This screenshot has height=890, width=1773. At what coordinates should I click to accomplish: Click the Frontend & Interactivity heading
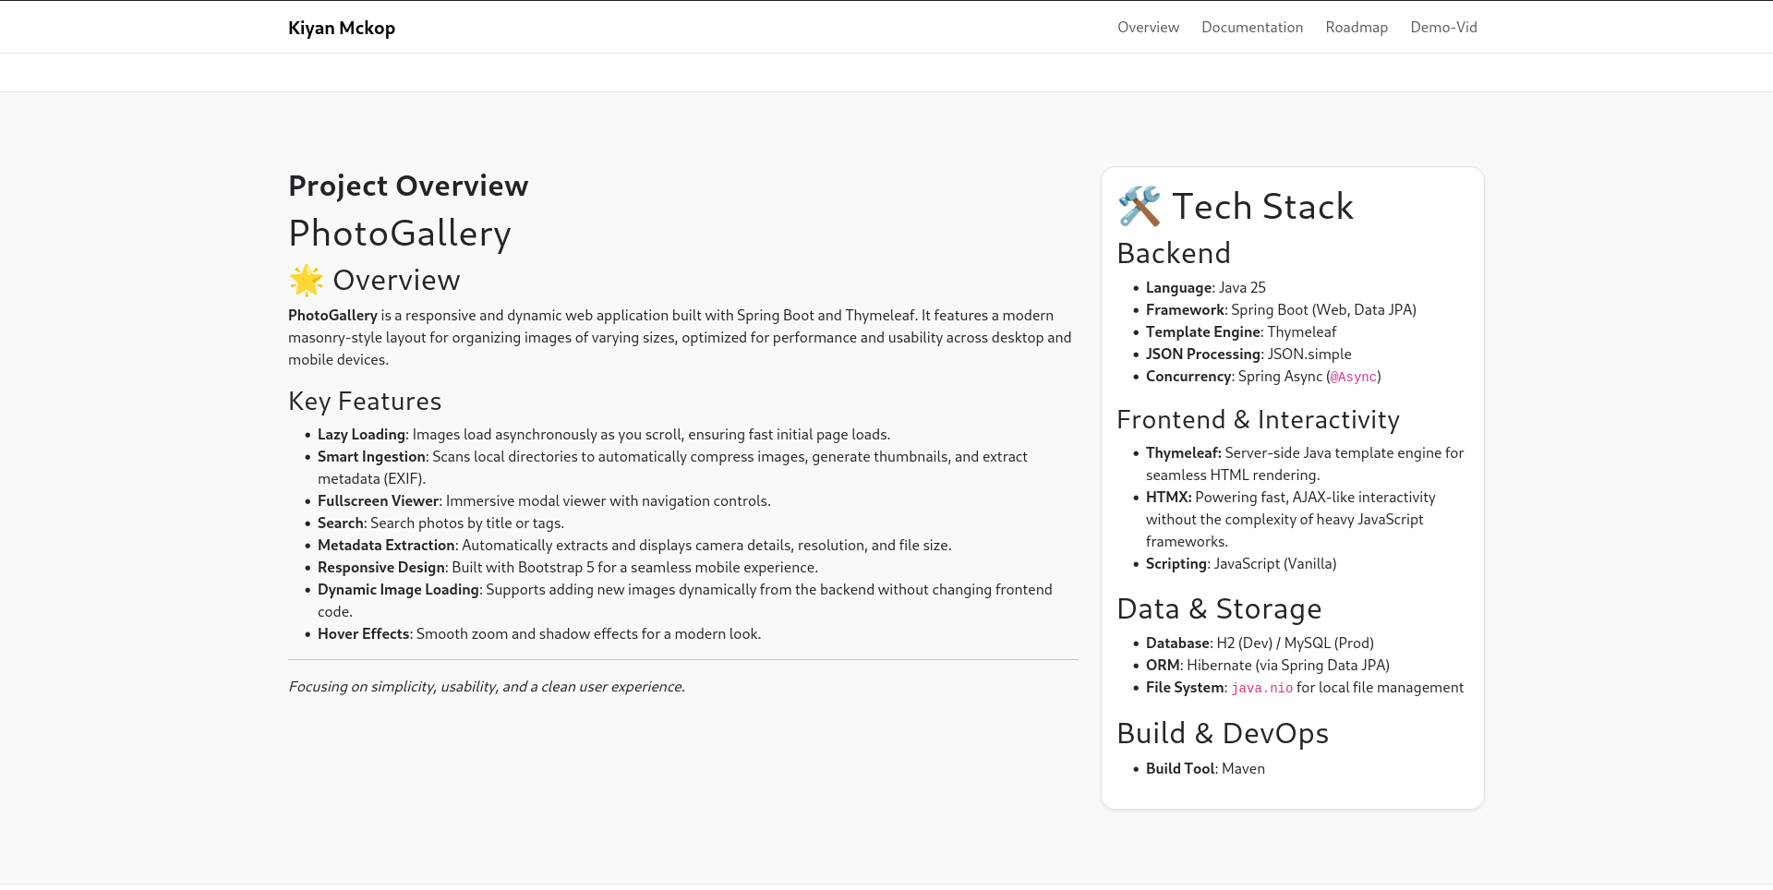tap(1258, 420)
